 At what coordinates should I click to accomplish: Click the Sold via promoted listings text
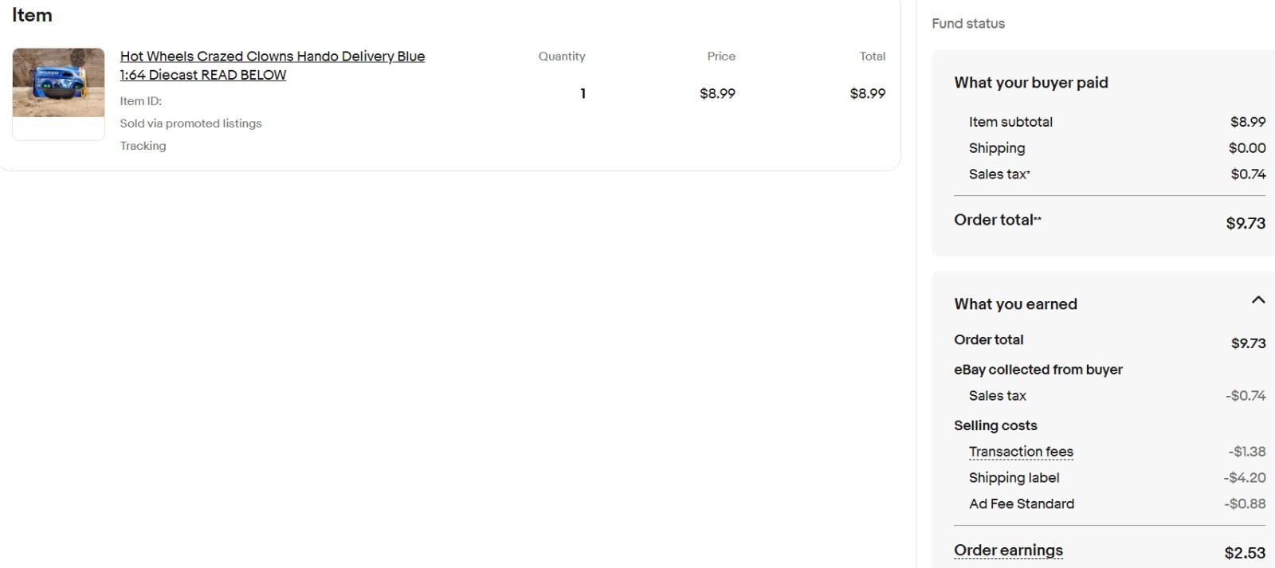click(x=190, y=123)
